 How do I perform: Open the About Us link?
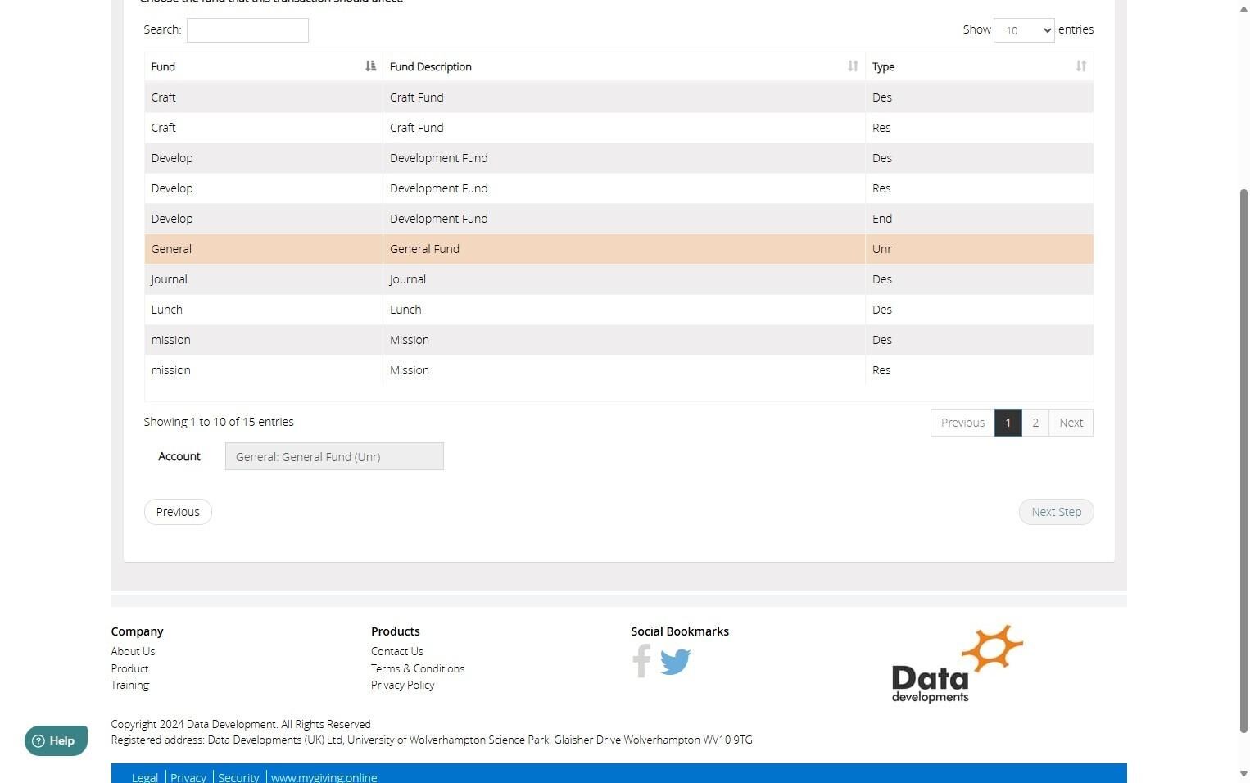(x=133, y=651)
